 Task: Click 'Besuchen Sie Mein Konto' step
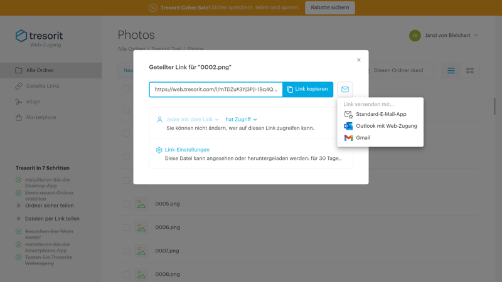pyautogui.click(x=49, y=234)
